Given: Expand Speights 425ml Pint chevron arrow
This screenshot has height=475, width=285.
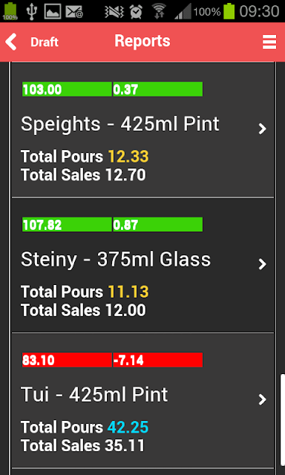Looking at the screenshot, I should point(262,129).
